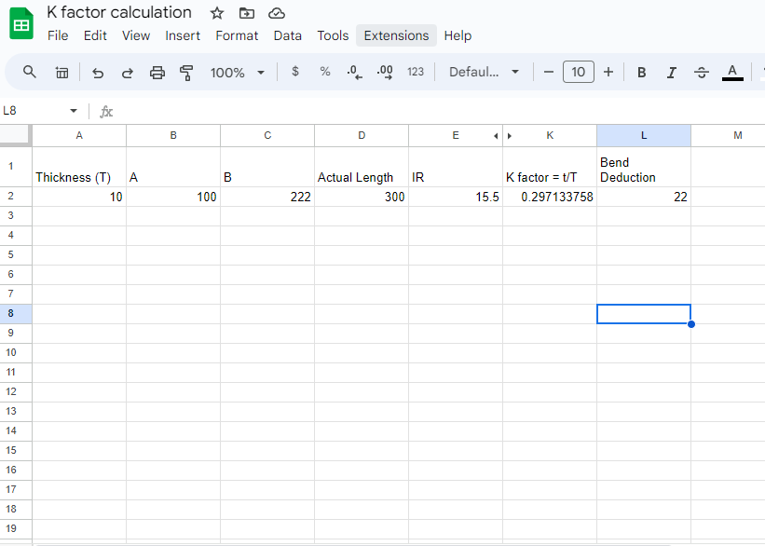765x546 pixels.
Task: Star the K factor calculation spreadsheet
Action: [x=216, y=13]
